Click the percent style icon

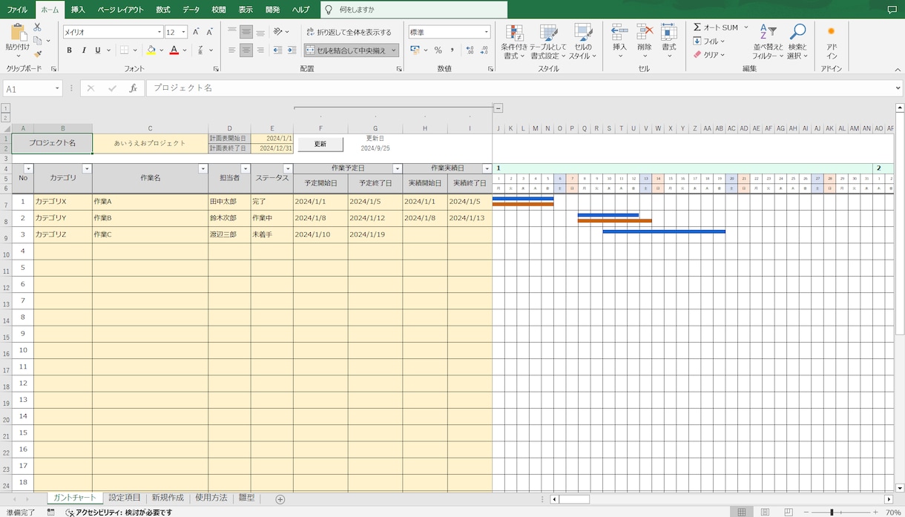[x=438, y=50]
